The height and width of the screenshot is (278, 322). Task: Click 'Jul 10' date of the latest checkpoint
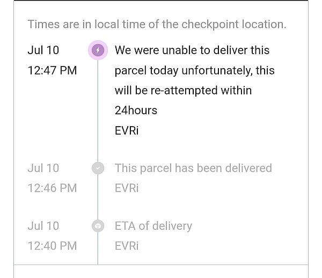click(43, 50)
